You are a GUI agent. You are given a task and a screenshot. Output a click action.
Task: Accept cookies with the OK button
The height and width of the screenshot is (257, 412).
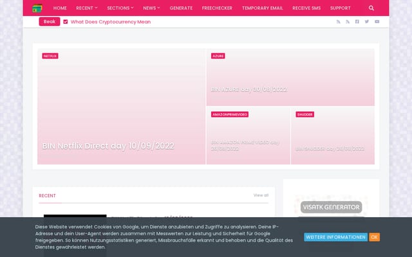pos(374,237)
